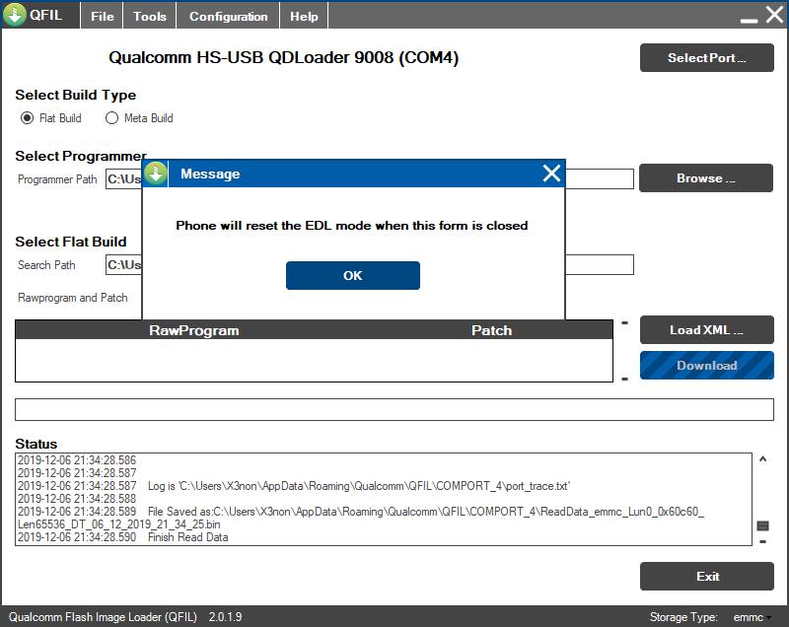Viewport: 789px width, 627px height.
Task: Click the 'File Saved as' log line
Action: point(361,518)
